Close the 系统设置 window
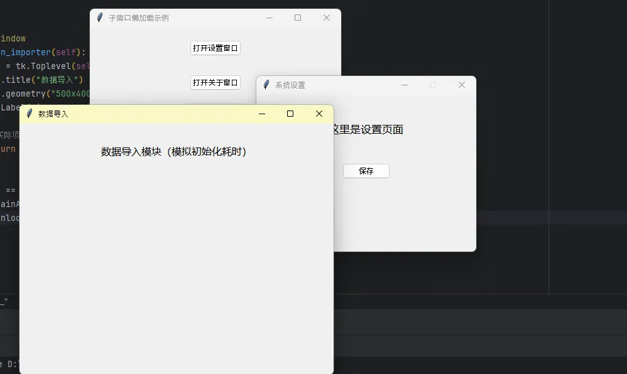The height and width of the screenshot is (374, 627). [x=461, y=85]
